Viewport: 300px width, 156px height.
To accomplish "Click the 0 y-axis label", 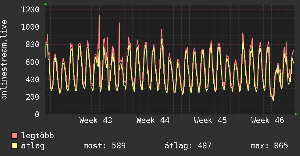I will pos(37,114).
